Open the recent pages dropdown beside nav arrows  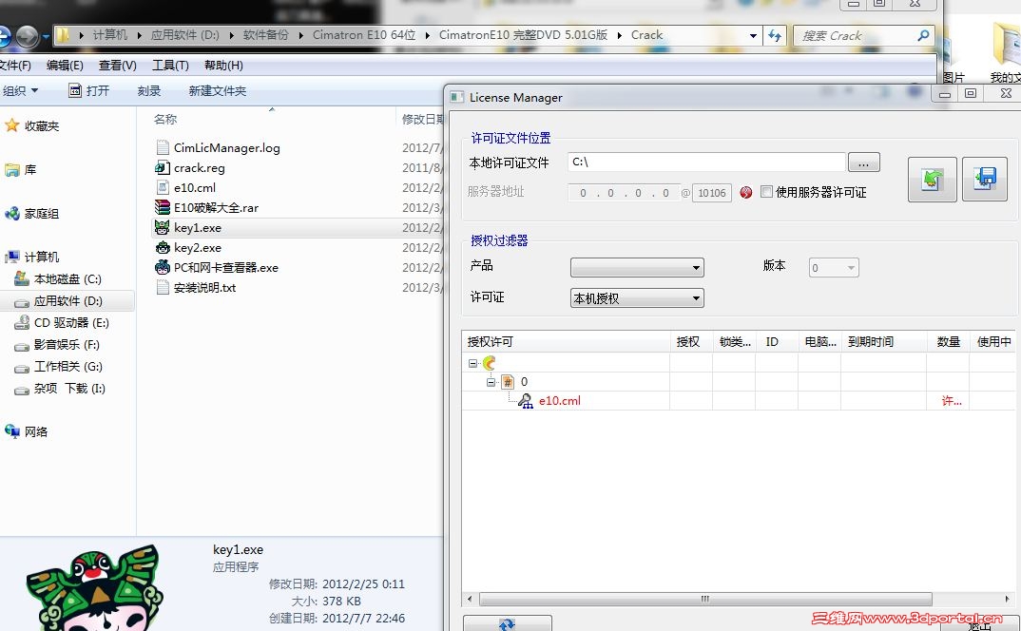click(x=46, y=37)
